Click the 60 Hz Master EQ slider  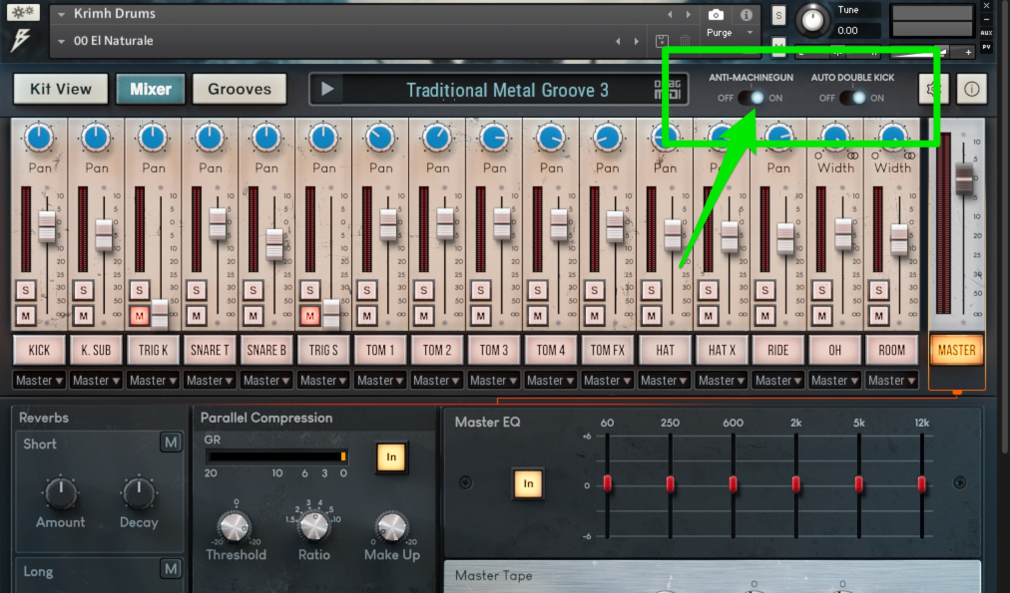[607, 483]
